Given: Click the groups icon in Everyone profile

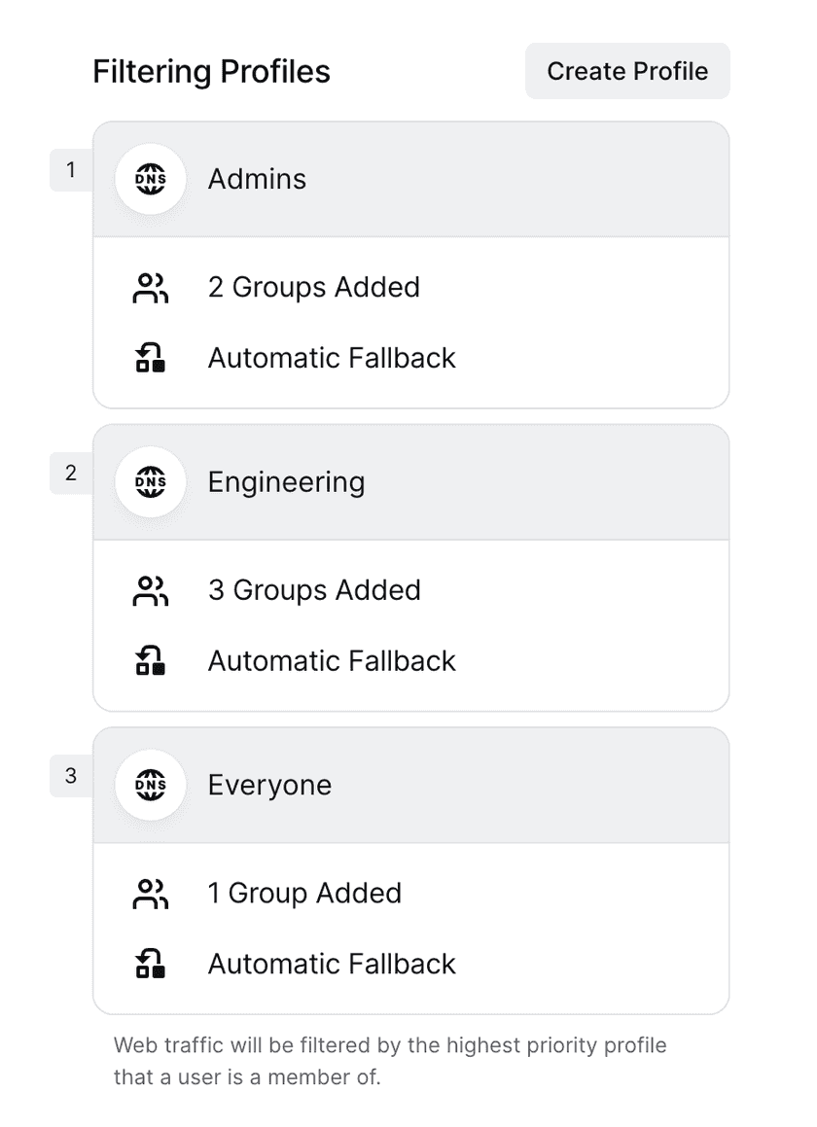Looking at the screenshot, I should coord(150,894).
